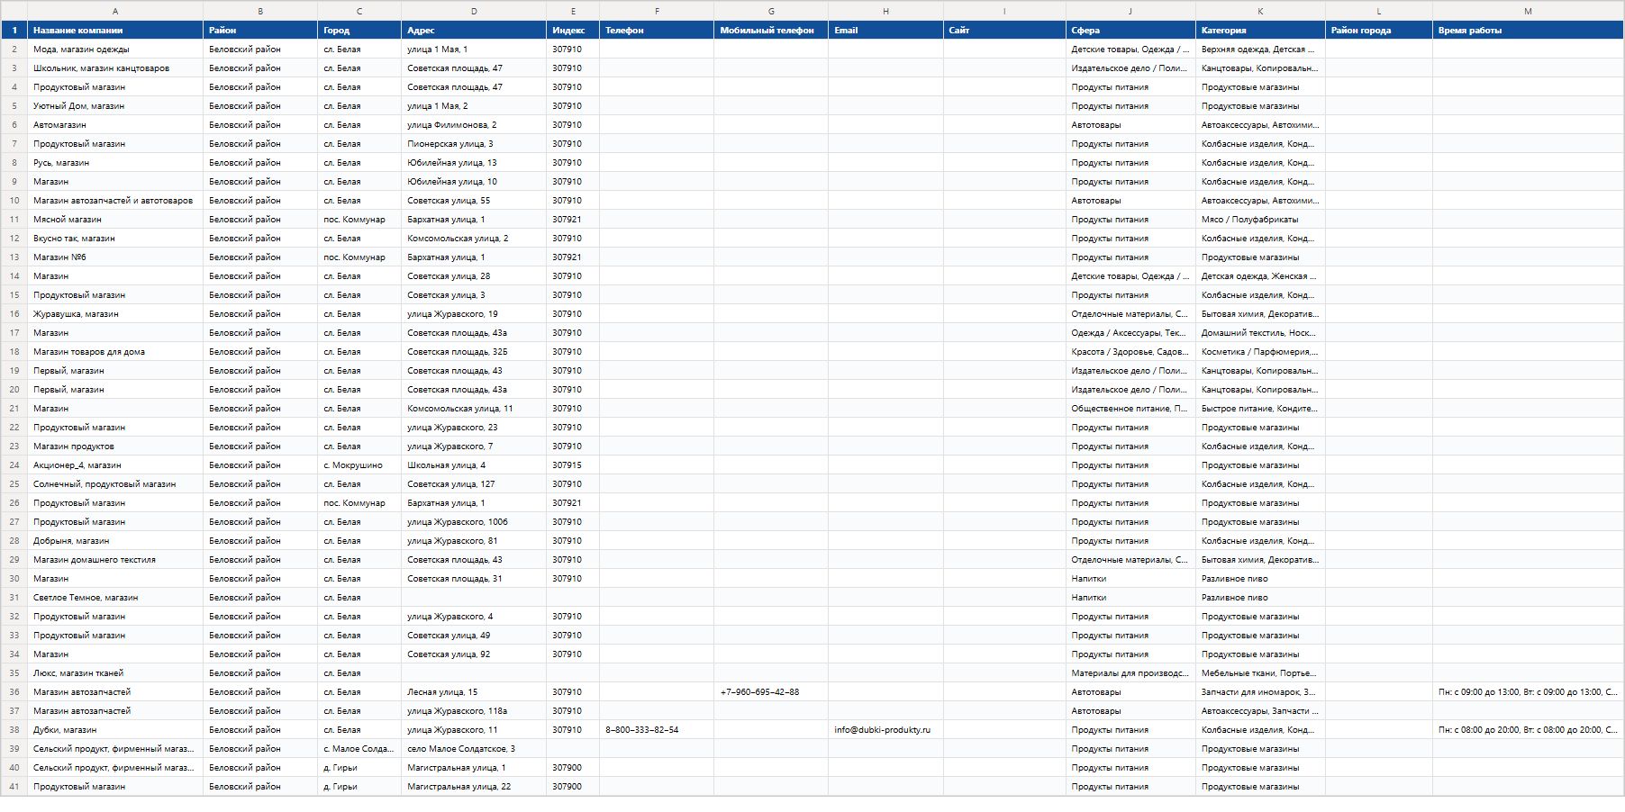Screen dimensions: 1625x812
Task: Select address 'Советская улица, 127'
Action: coord(474,484)
